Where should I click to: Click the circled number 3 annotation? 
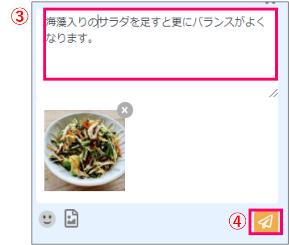pos(20,16)
